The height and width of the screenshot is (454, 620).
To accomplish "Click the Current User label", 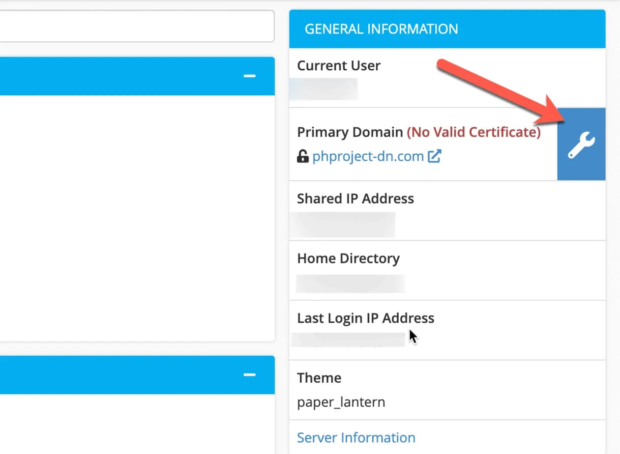I will 338,66.
